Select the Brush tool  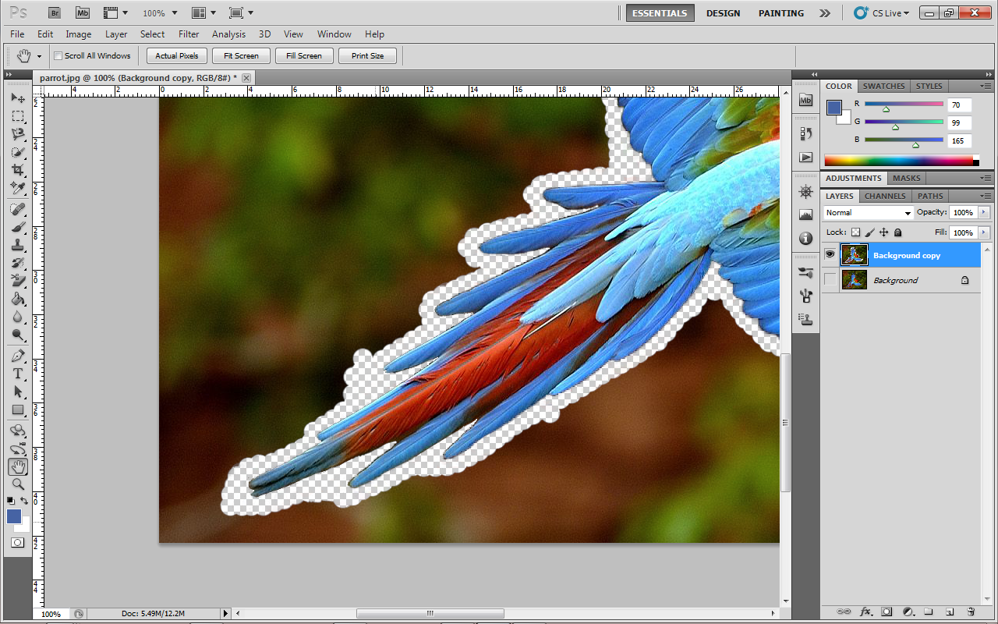click(18, 227)
